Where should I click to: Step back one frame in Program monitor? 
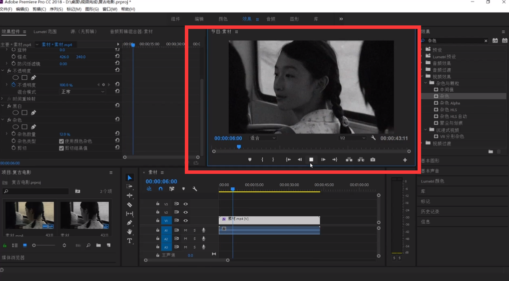point(300,159)
